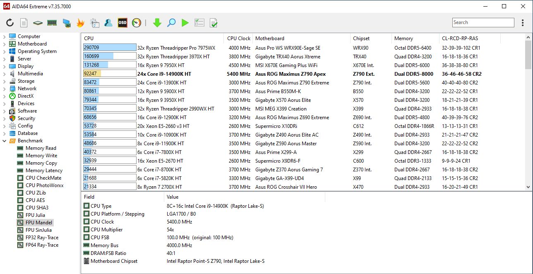The image size is (533, 274).
Task: Select Software in the tree
Action: coord(27,111)
